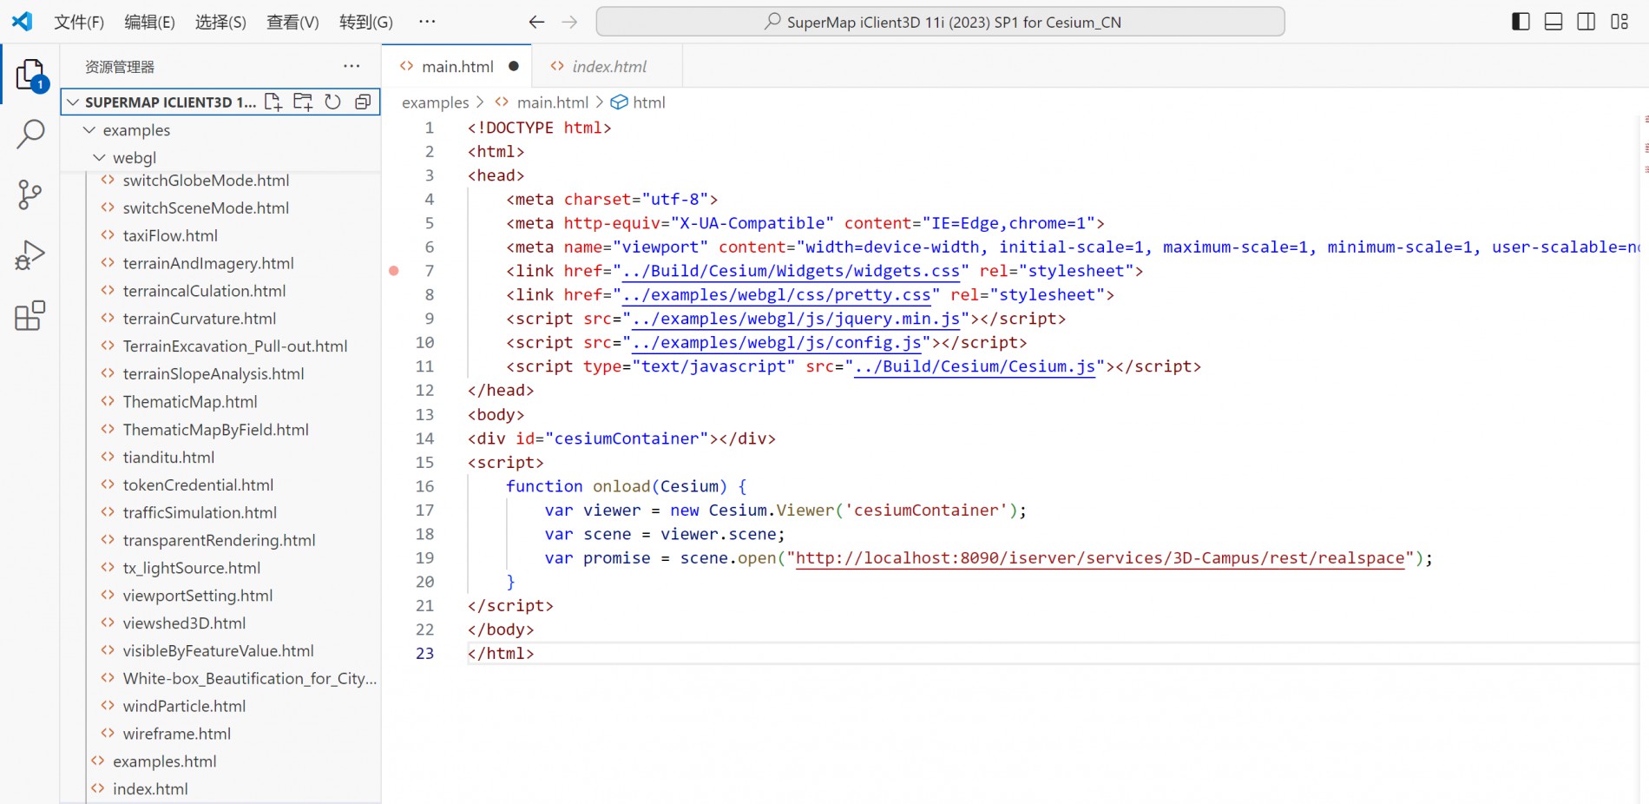1649x804 pixels.
Task: Toggle the breakpoint dot on line 7
Action: coord(394,271)
